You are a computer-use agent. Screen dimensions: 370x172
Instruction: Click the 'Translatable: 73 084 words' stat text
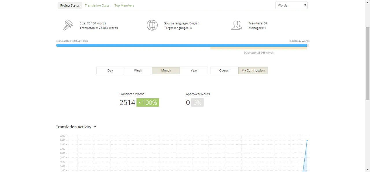coord(99,28)
